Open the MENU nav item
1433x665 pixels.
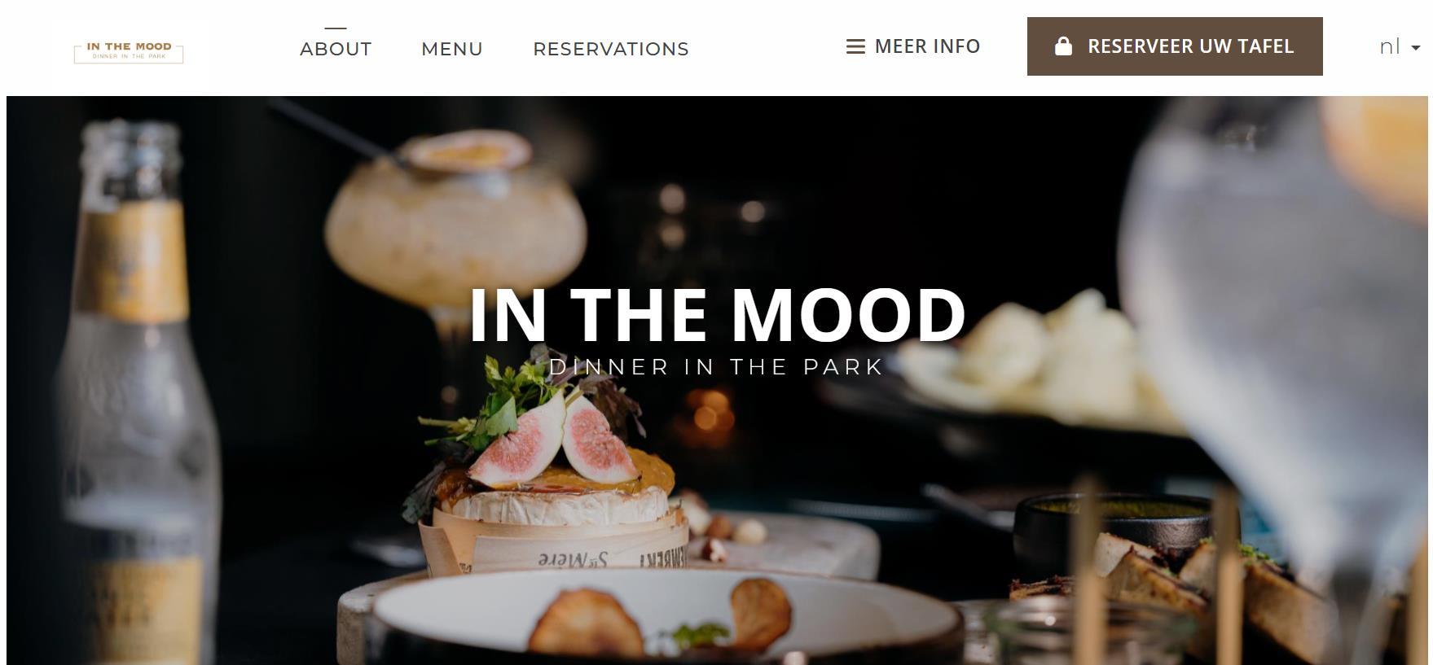[452, 49]
